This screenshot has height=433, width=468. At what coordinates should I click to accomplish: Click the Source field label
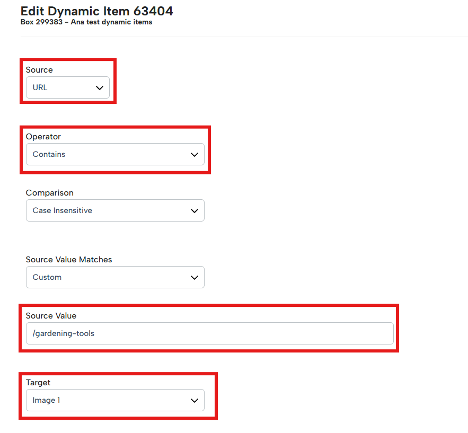[x=40, y=69]
